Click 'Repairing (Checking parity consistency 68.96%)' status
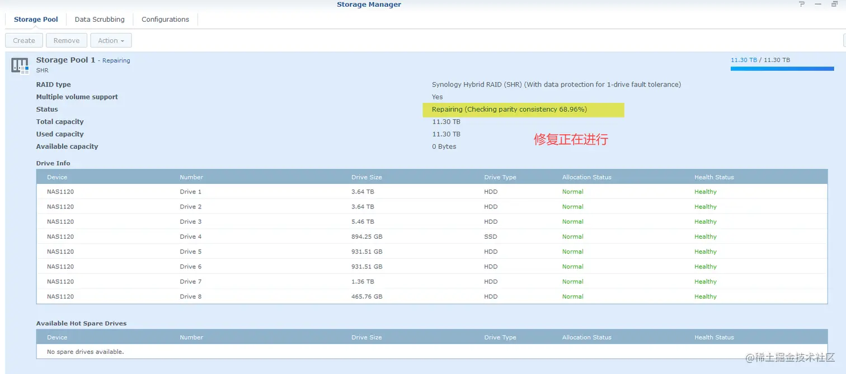Image resolution: width=846 pixels, height=374 pixels. pos(509,110)
